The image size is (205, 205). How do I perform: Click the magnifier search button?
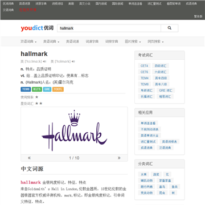(170, 28)
